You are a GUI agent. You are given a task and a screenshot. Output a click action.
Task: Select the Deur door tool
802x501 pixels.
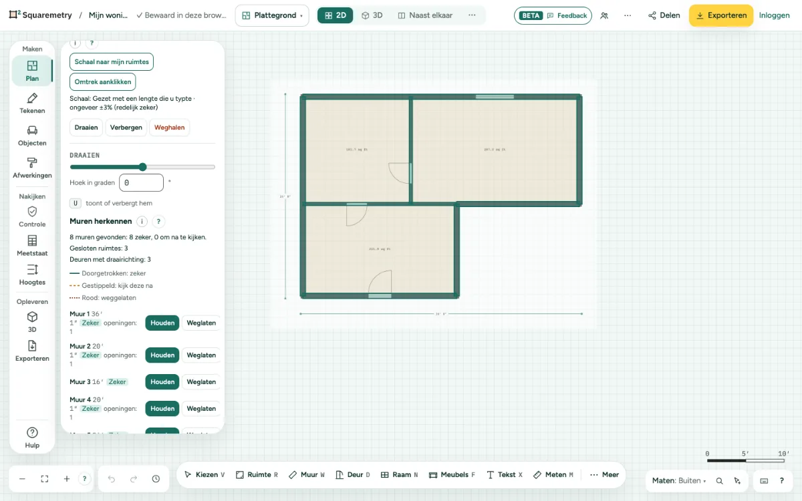pos(353,475)
